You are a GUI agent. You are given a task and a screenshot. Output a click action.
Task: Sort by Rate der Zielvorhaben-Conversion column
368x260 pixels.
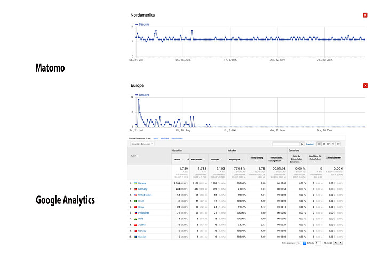pyautogui.click(x=297, y=159)
